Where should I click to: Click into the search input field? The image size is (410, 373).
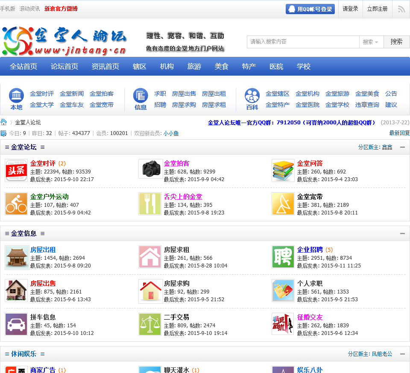point(303,42)
